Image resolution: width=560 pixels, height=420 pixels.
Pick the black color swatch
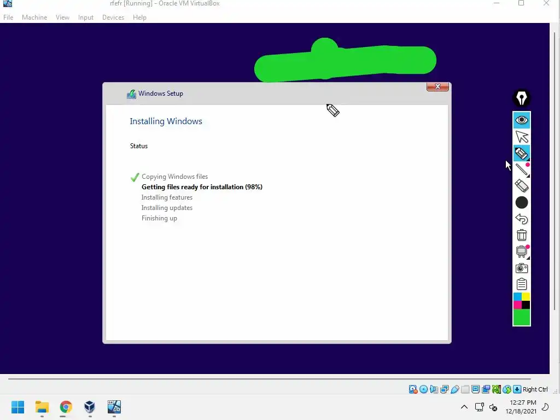(526, 305)
